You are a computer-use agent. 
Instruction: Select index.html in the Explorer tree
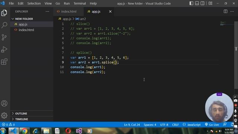(32, 30)
